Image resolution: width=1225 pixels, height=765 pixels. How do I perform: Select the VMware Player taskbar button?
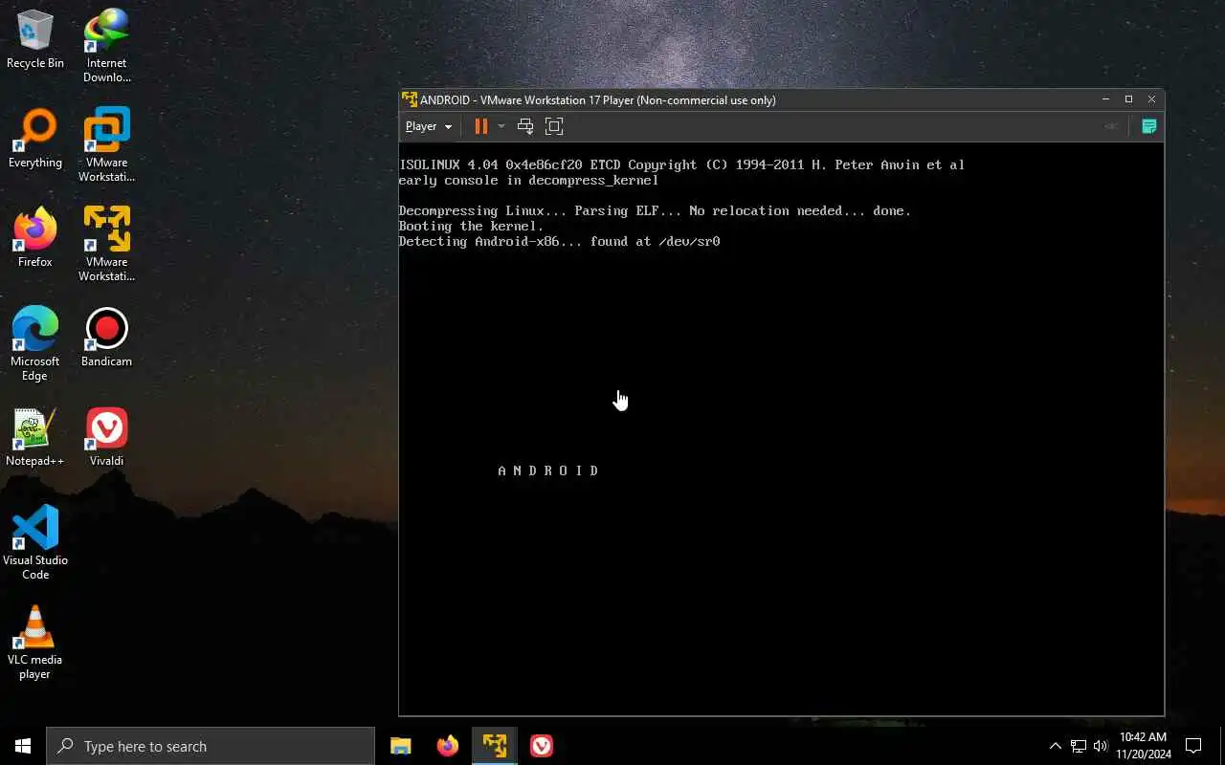point(494,746)
